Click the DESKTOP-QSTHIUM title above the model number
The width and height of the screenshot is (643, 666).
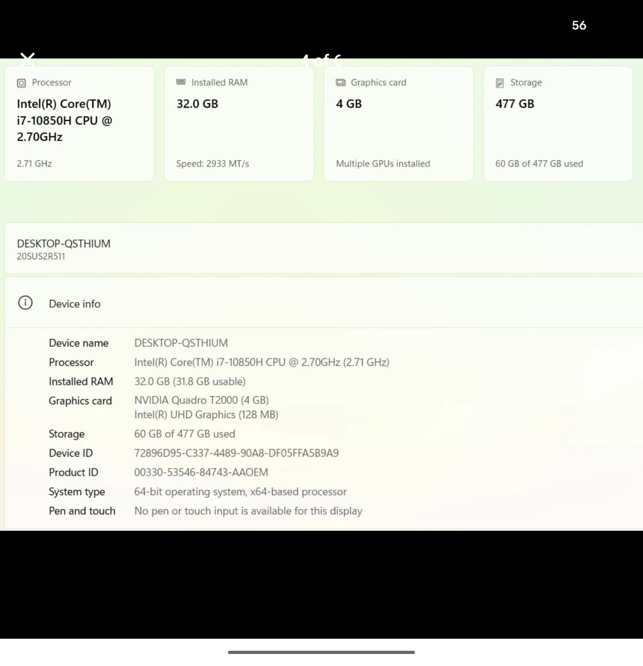coord(64,244)
